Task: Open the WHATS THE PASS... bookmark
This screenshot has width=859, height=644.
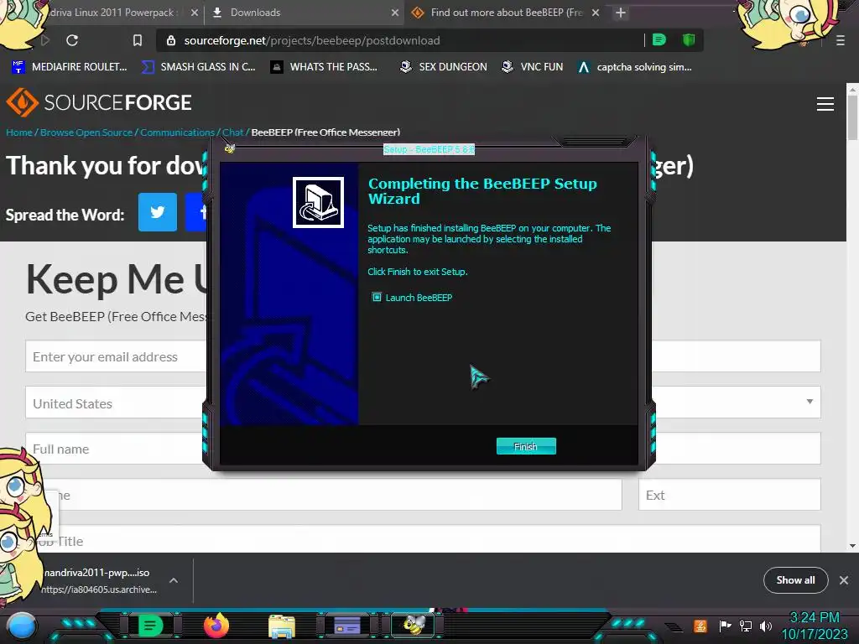Action: pos(325,67)
